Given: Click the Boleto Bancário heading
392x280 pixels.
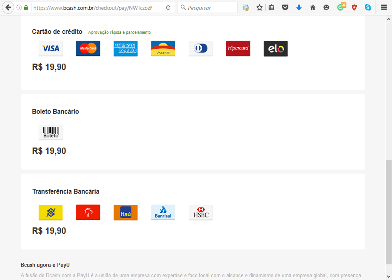Looking at the screenshot, I should point(56,112).
